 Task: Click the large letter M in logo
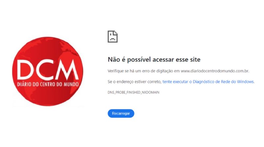(67, 70)
